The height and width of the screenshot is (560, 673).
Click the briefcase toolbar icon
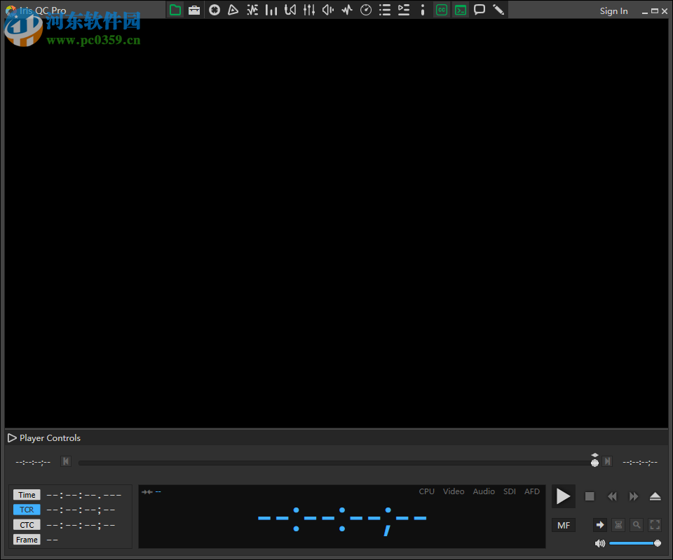tap(194, 10)
